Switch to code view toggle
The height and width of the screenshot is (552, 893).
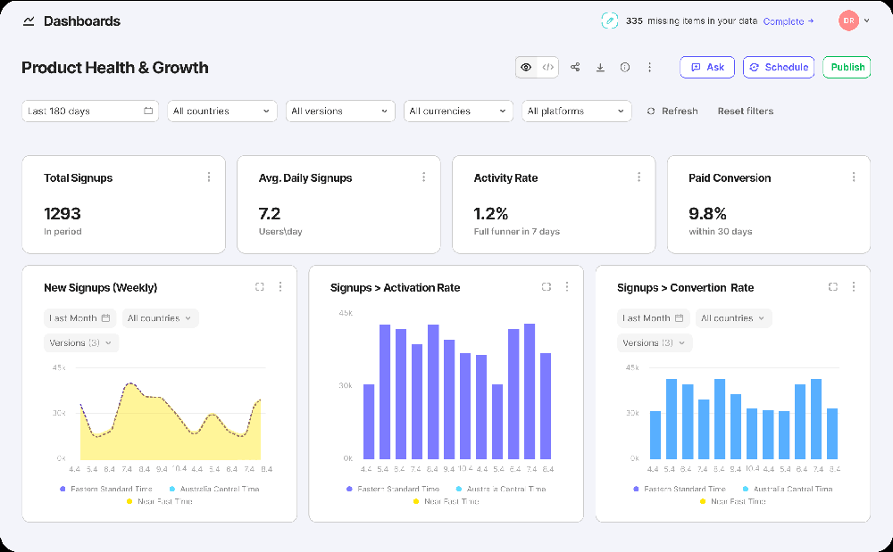[x=548, y=67]
